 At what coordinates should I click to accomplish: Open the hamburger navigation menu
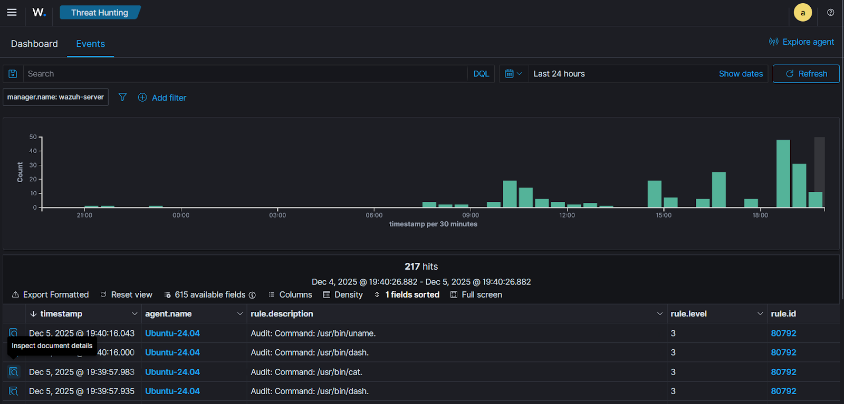(x=12, y=12)
